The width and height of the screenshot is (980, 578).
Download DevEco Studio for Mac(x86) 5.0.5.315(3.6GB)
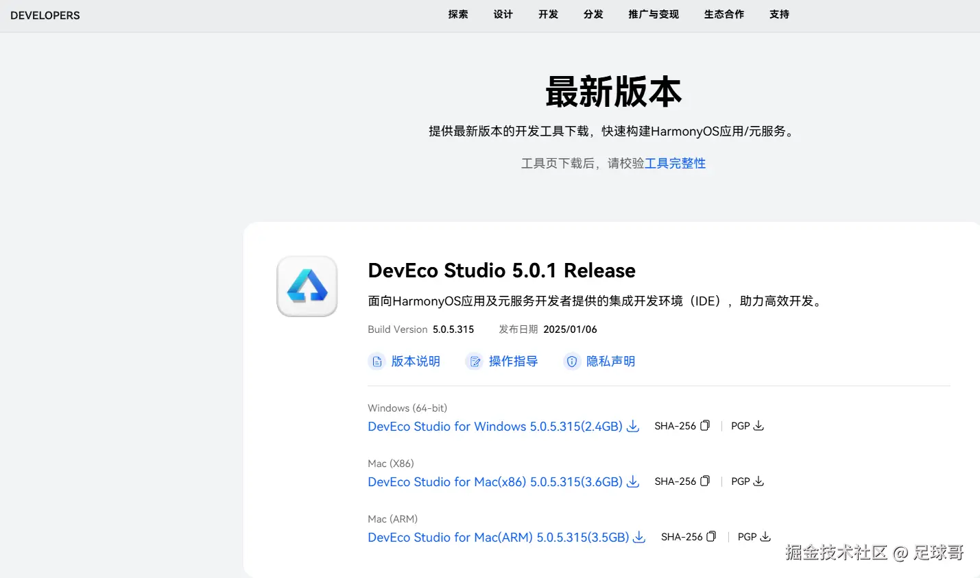[x=495, y=481]
